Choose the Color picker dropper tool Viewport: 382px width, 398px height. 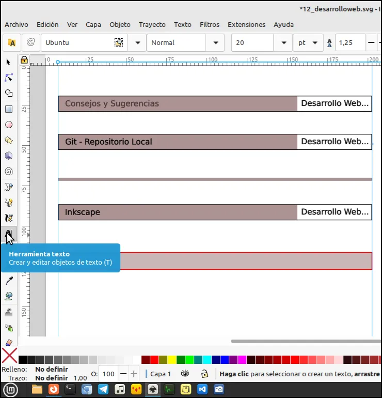pos(9,281)
